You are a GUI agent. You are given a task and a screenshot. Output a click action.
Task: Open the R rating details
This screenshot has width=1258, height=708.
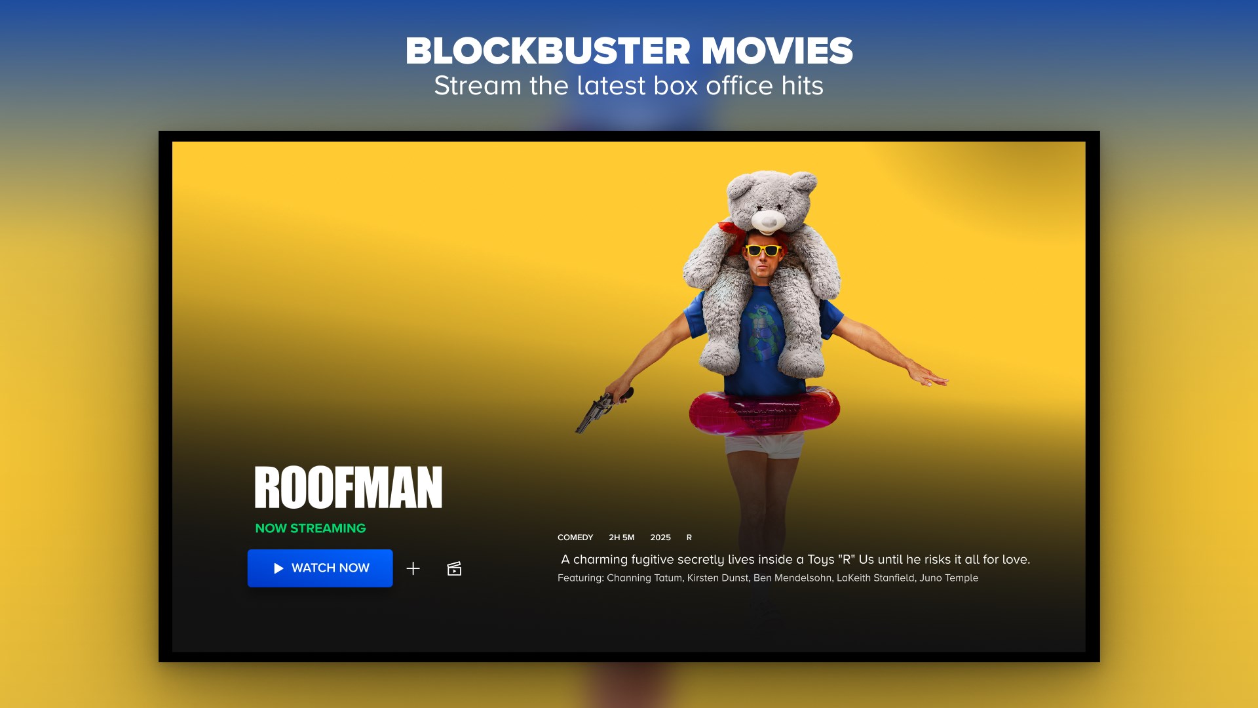click(689, 538)
